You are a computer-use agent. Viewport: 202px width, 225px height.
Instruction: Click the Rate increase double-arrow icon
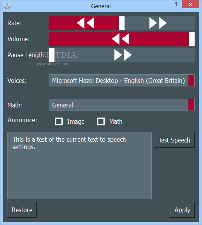coord(158,23)
